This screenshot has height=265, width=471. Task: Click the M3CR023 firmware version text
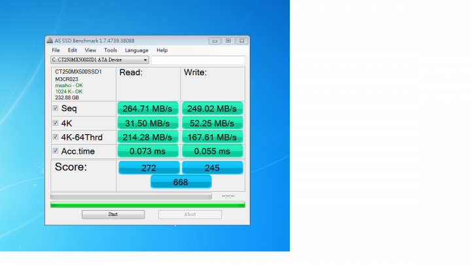66,79
